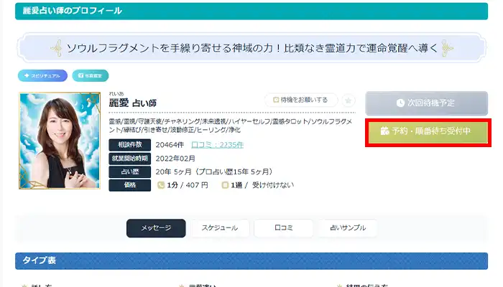This screenshot has height=287, width=503.
Task: Click the mail icon beside 1通
Action: click(225, 185)
